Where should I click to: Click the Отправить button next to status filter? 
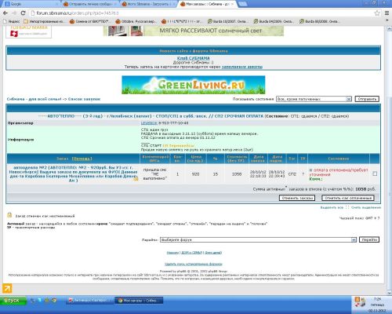click(367, 99)
